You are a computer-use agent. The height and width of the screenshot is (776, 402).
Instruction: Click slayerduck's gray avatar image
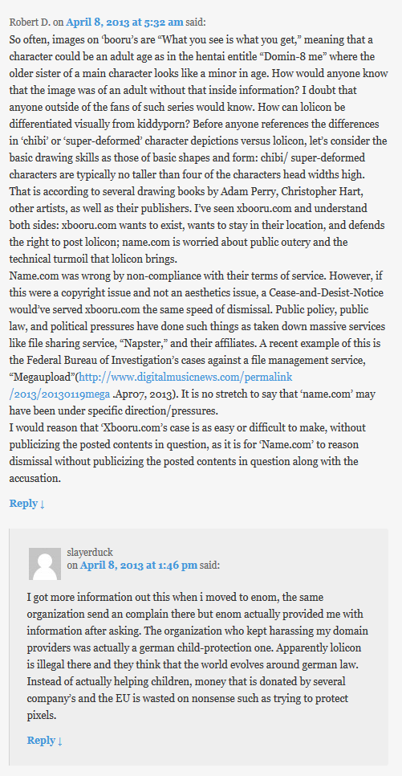click(45, 564)
